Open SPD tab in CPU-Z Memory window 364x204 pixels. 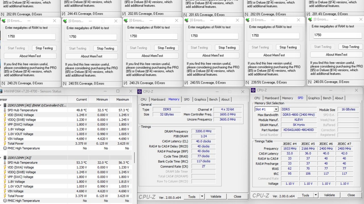187,99
